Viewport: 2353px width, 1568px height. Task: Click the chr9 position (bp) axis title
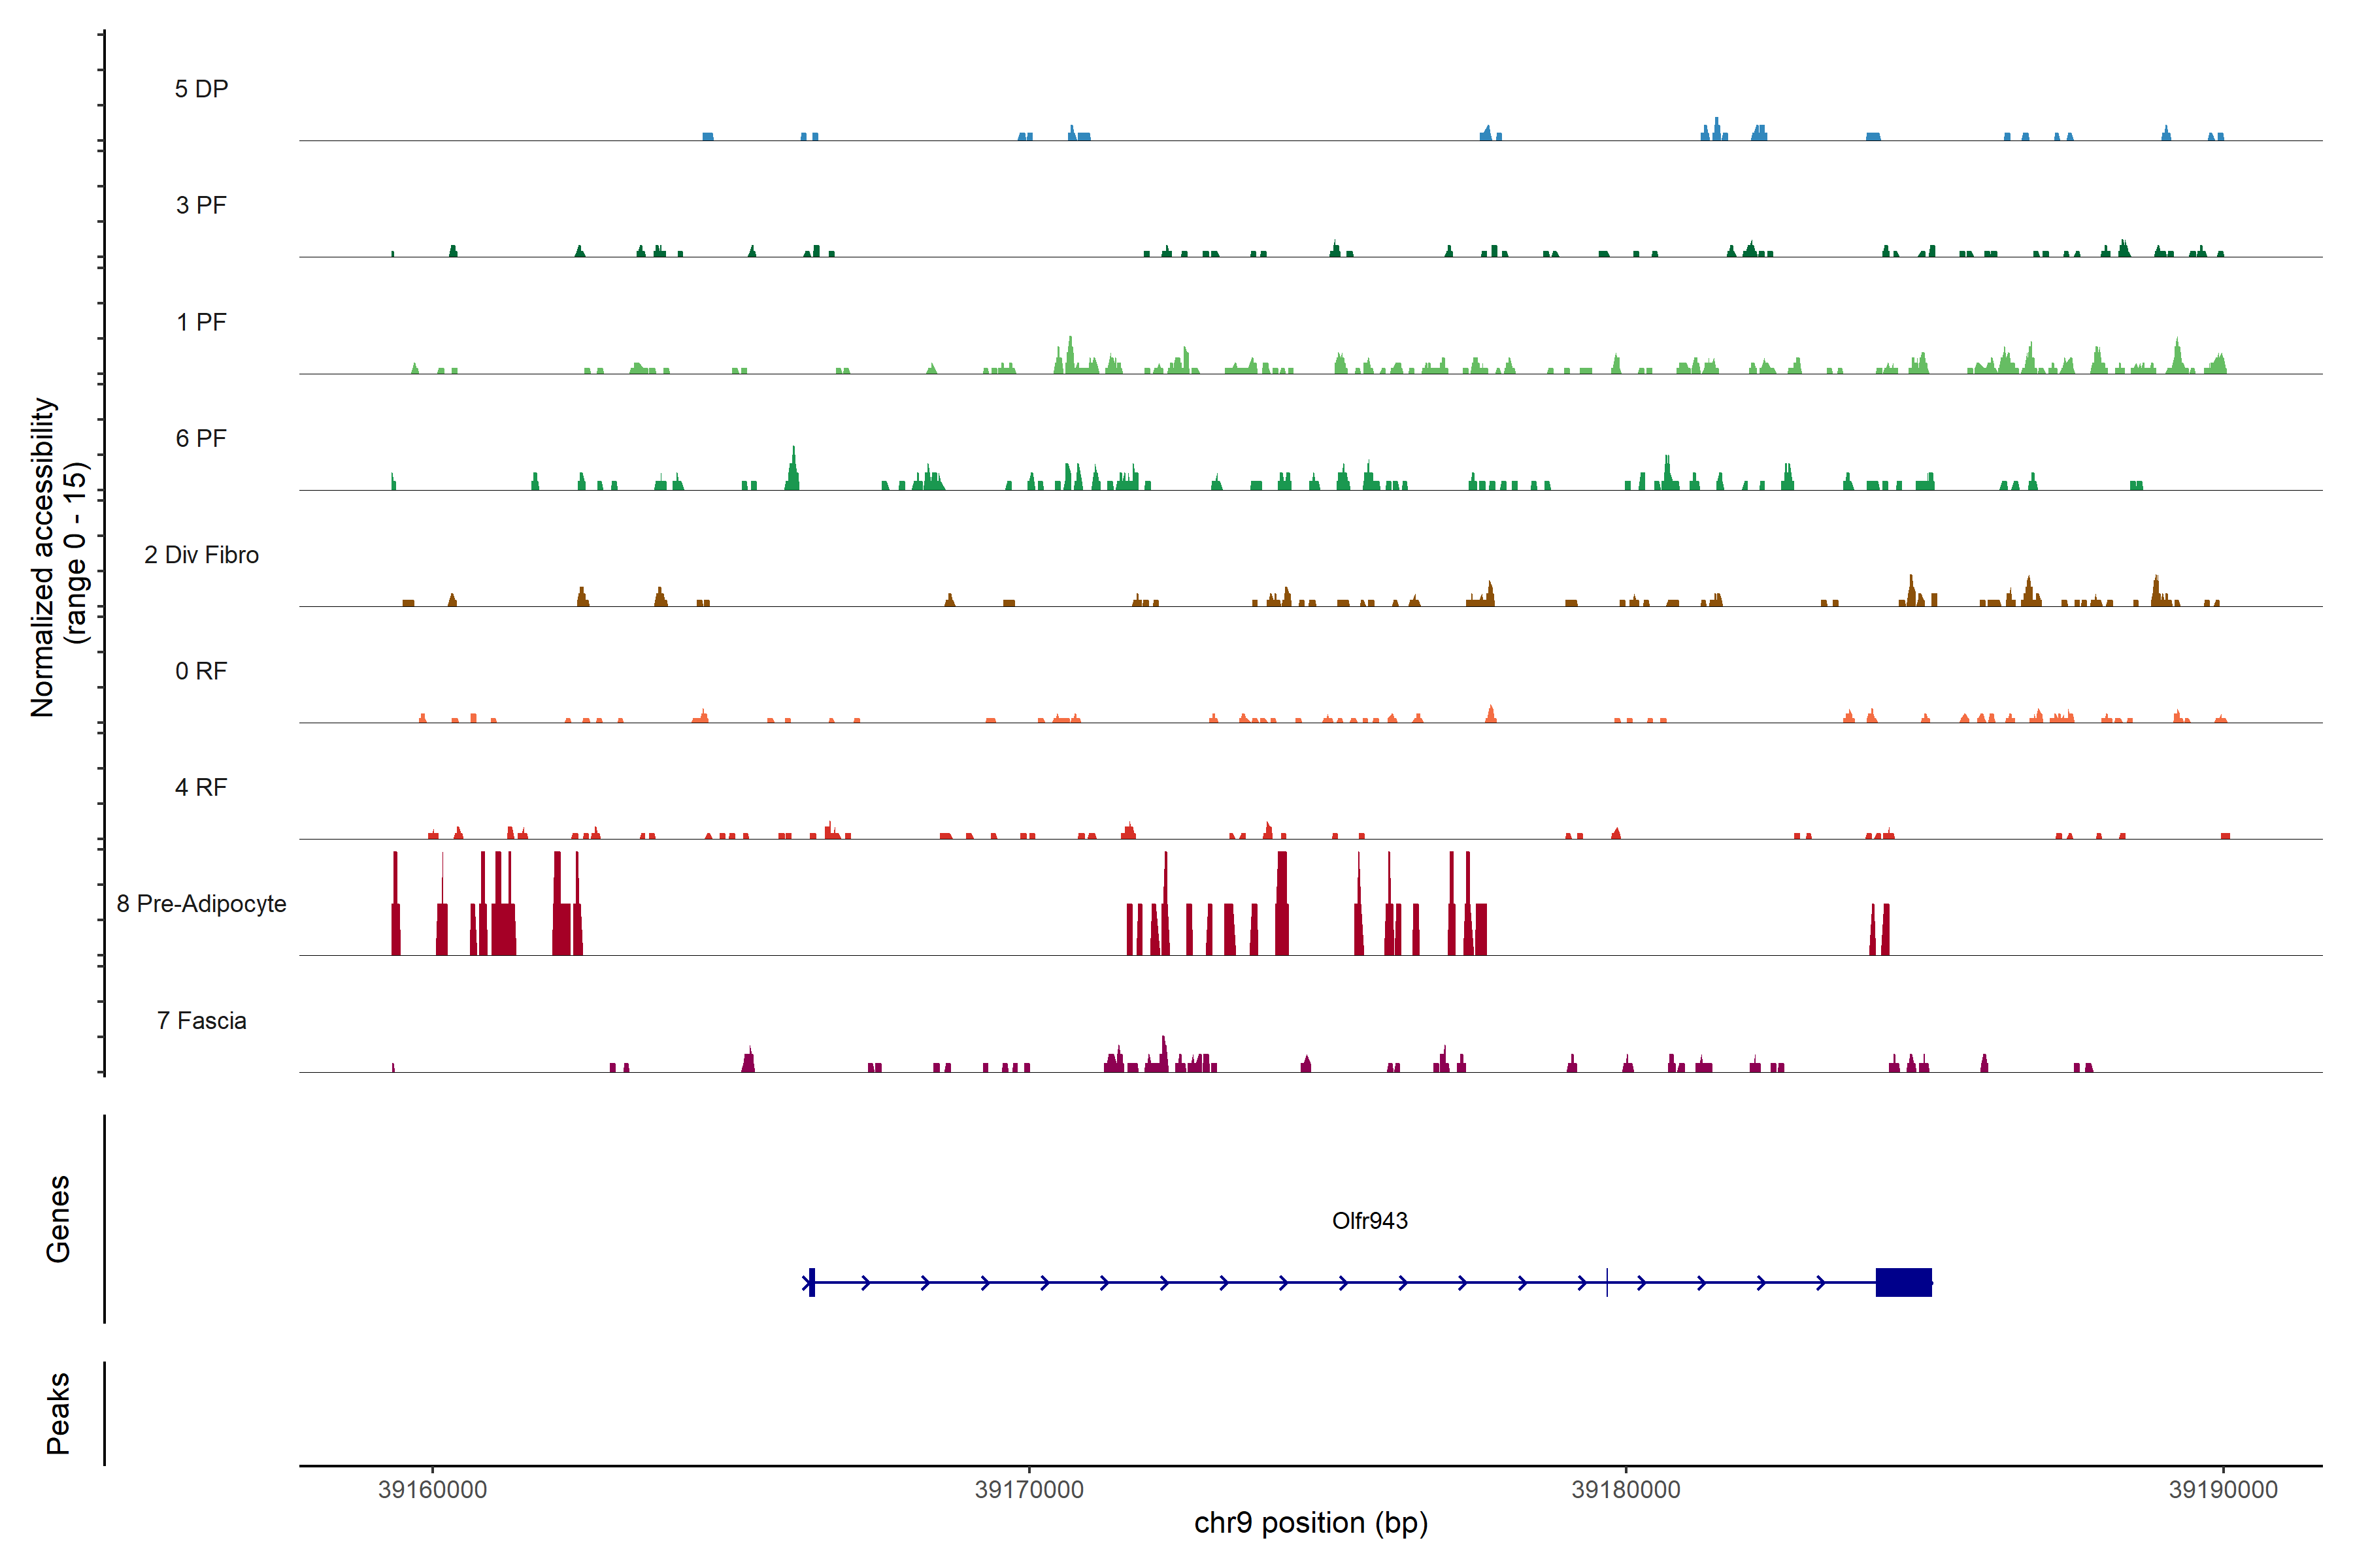tap(1310, 1523)
